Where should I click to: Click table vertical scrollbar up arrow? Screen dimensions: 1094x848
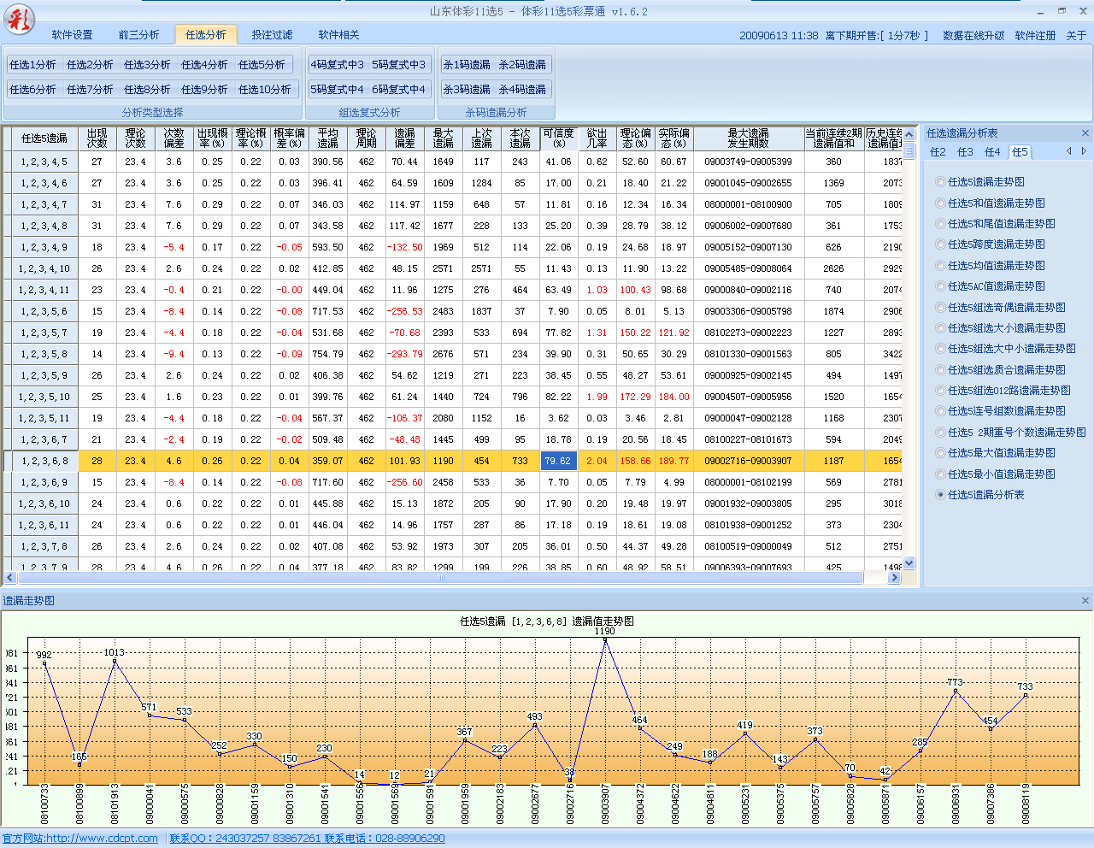[909, 134]
